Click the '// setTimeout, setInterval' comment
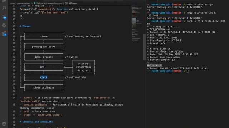The width and height of the screenshot is (229, 128). (83, 36)
